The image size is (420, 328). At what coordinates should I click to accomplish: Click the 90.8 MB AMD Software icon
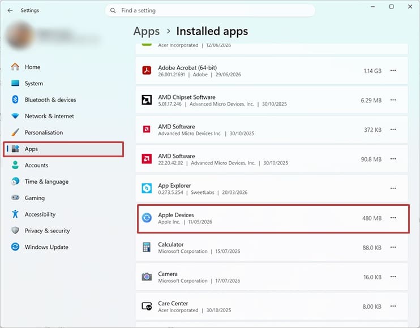pos(147,159)
